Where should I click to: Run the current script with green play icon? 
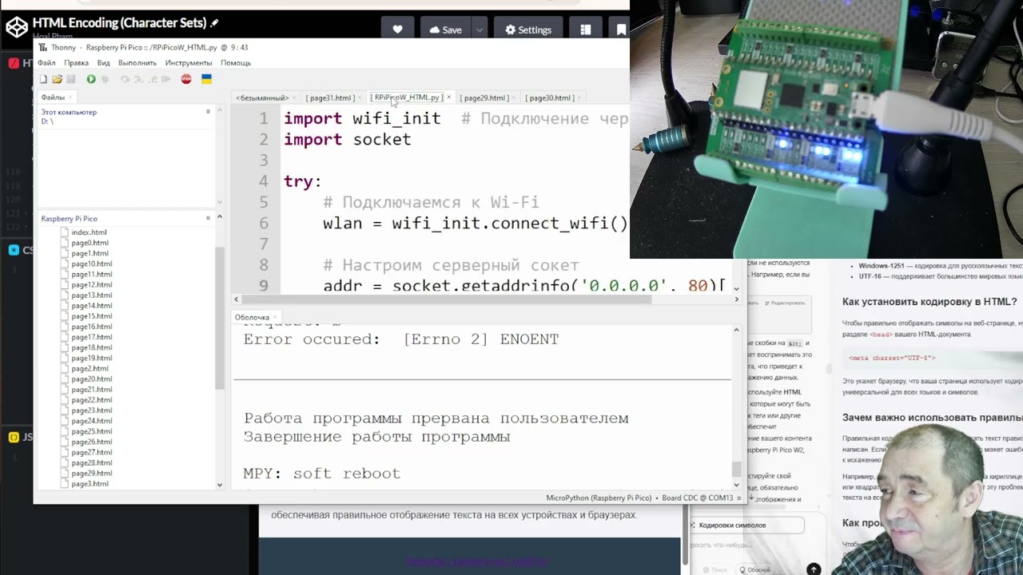click(x=91, y=79)
